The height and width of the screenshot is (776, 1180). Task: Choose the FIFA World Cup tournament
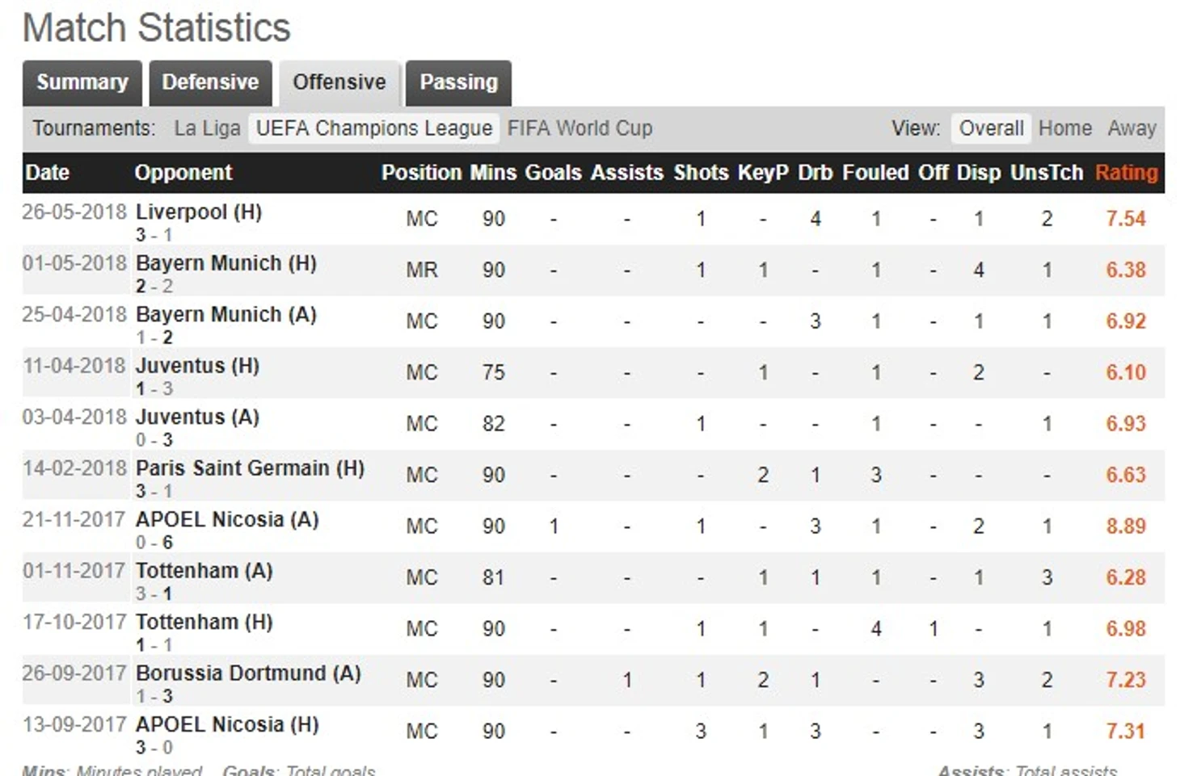click(579, 128)
